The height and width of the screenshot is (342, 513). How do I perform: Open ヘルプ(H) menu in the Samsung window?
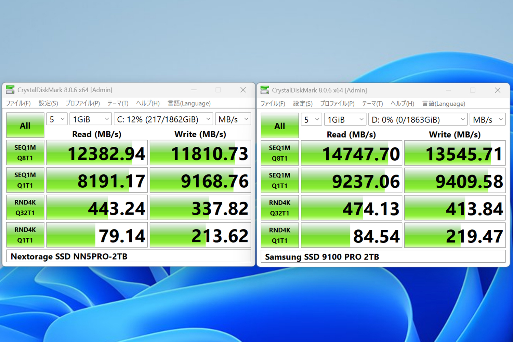(x=402, y=104)
